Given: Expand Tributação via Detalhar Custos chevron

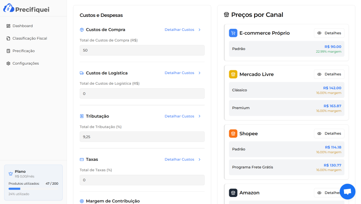Looking at the screenshot, I should (x=200, y=116).
